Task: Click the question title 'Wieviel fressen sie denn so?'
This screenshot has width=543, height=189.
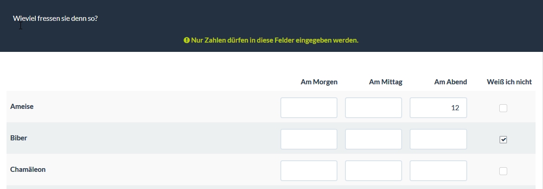Action: 55,19
